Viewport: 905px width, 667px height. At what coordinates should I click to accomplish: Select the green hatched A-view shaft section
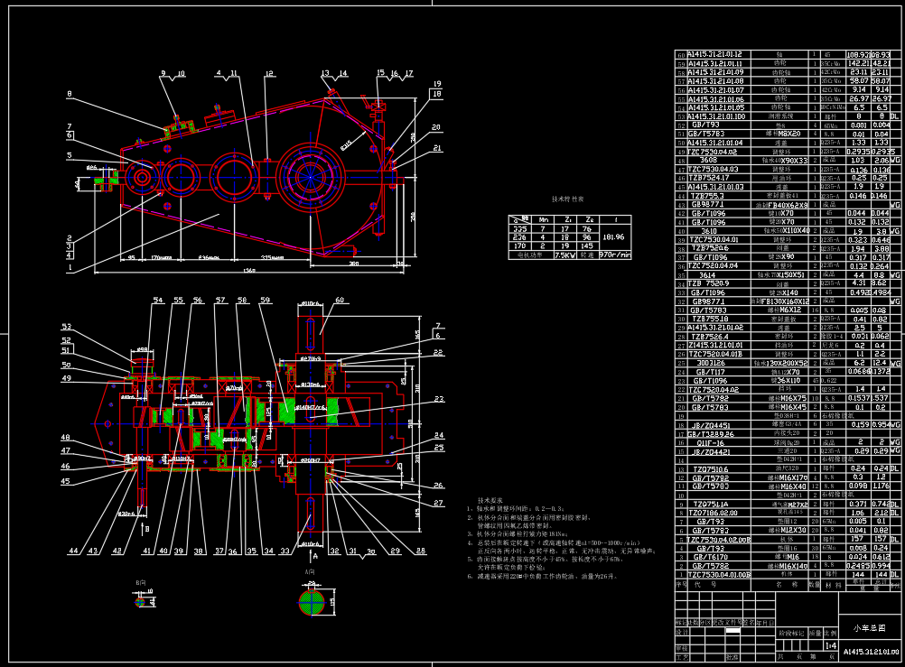(310, 602)
